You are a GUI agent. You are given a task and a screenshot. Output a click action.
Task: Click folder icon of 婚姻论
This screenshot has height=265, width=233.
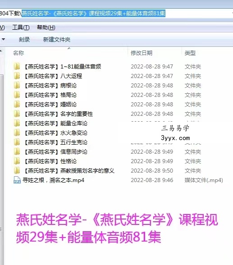point(17,104)
